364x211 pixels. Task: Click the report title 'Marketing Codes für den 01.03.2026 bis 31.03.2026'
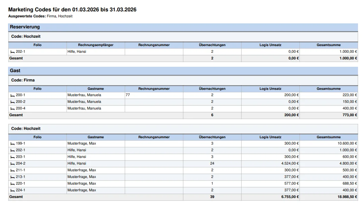point(72,9)
